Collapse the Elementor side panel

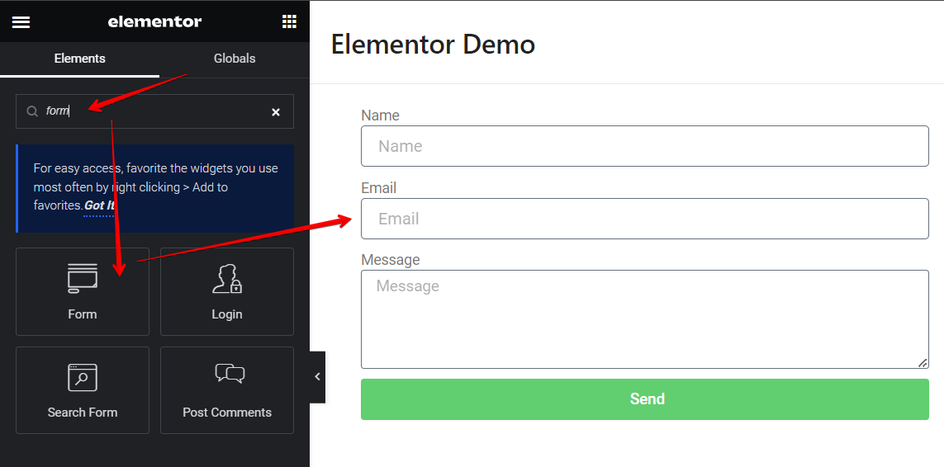tap(317, 377)
